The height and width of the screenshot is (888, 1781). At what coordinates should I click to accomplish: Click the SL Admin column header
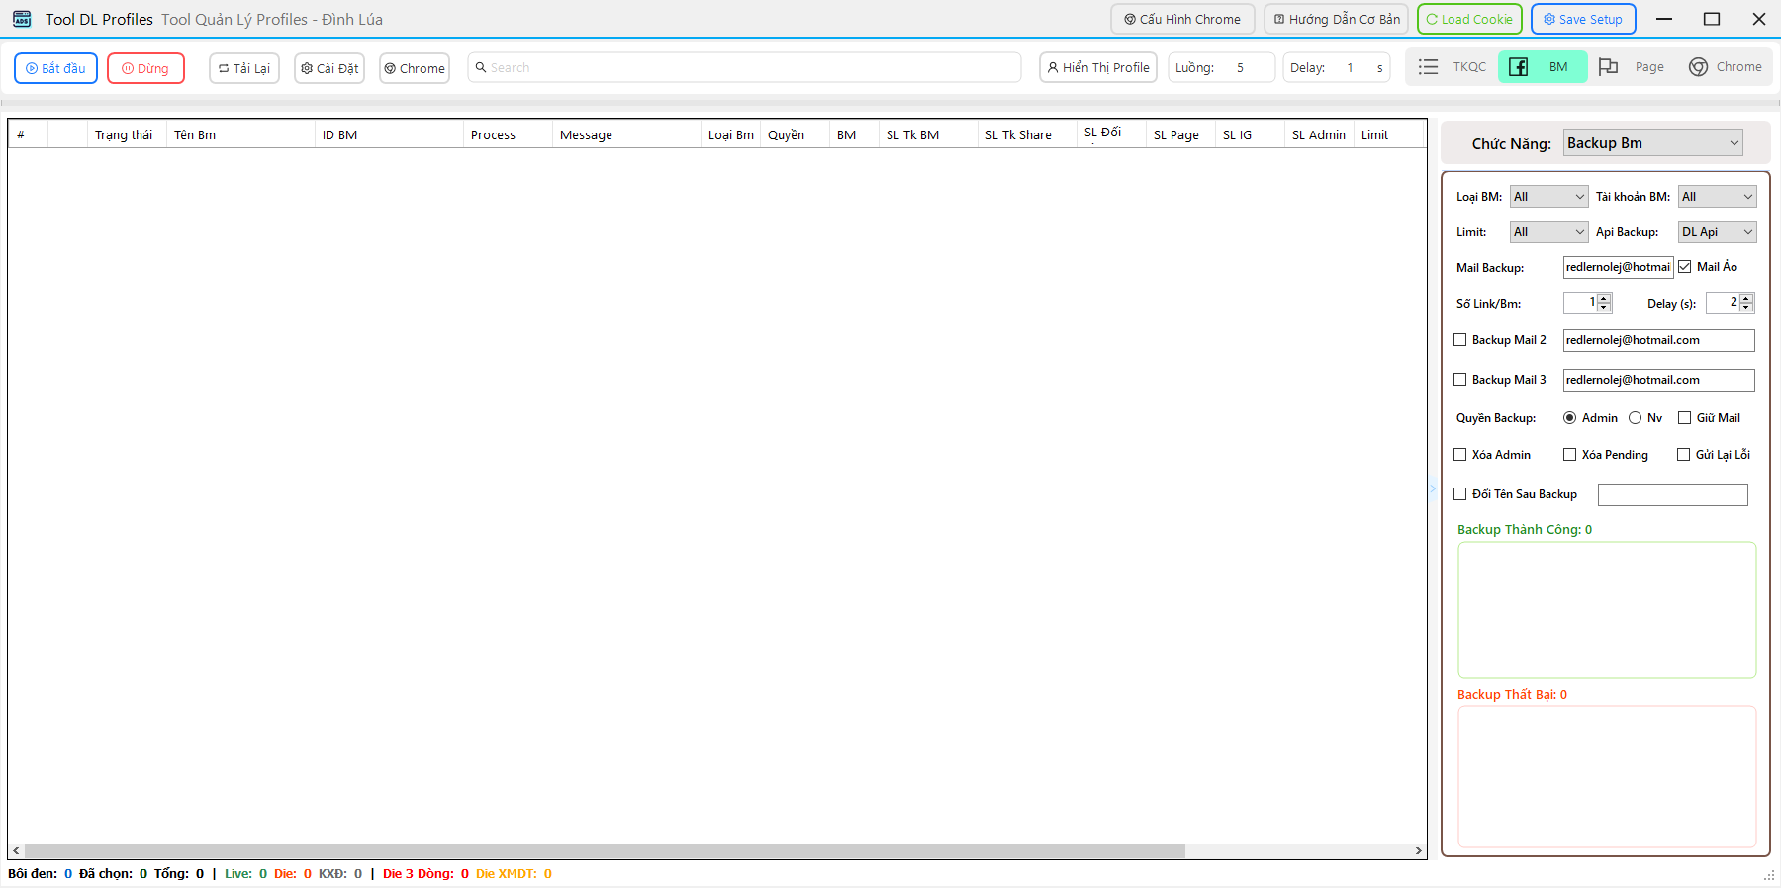(1319, 134)
